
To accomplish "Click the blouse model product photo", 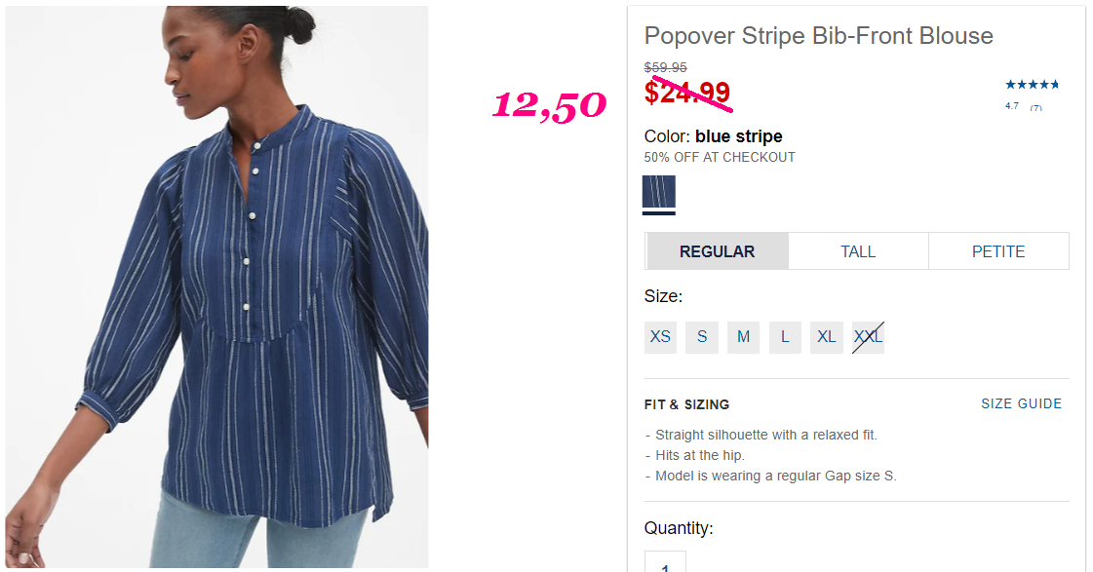I will pyautogui.click(x=216, y=286).
